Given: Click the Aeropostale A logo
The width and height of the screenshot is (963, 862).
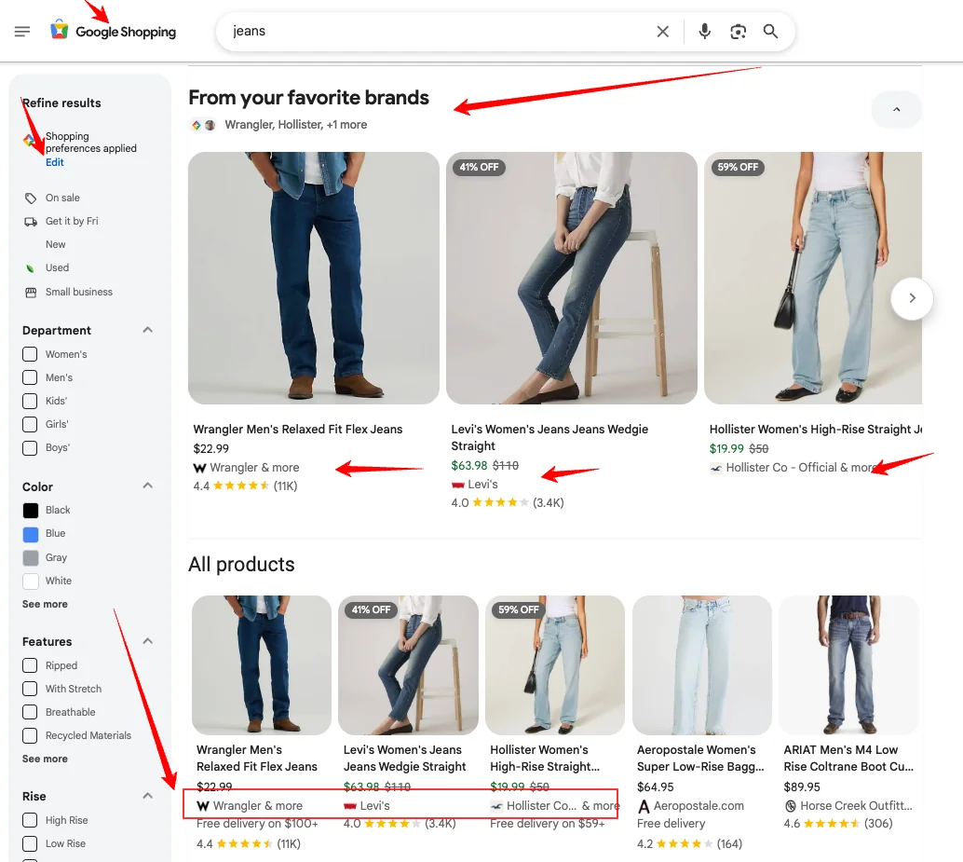Looking at the screenshot, I should pos(644,806).
